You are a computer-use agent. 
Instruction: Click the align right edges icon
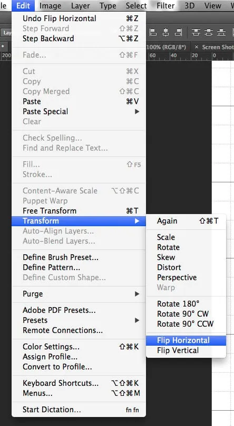click(x=178, y=33)
